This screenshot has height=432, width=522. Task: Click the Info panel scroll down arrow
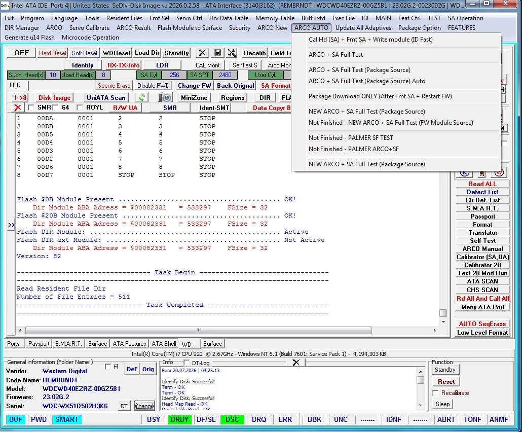tap(421, 405)
